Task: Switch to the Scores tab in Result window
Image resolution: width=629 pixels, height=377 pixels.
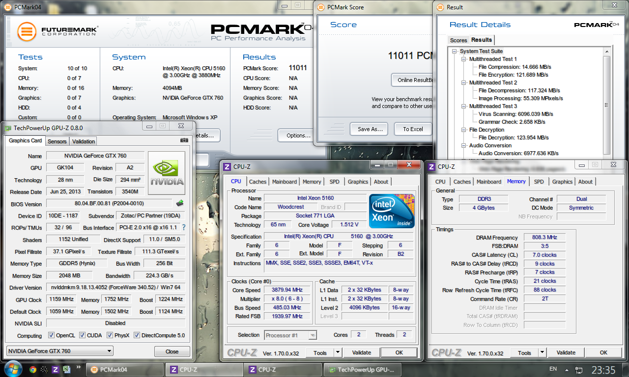Action: click(x=458, y=40)
